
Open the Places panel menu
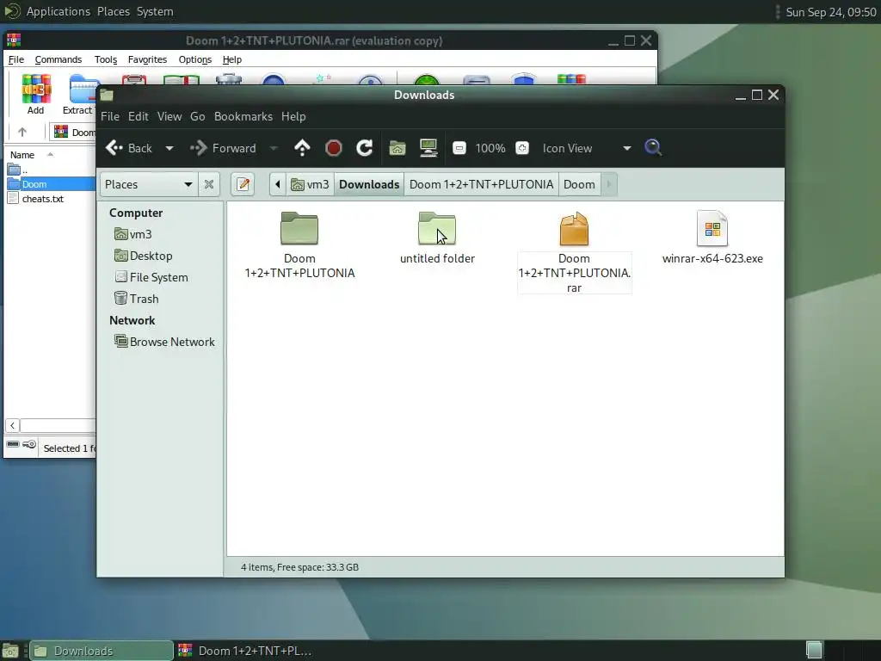[x=114, y=11]
